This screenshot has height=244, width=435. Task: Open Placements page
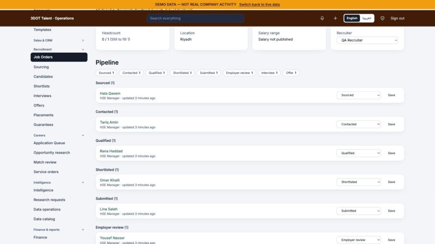pos(43,115)
